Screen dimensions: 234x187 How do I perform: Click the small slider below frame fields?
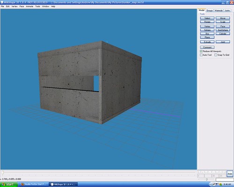point(206,180)
